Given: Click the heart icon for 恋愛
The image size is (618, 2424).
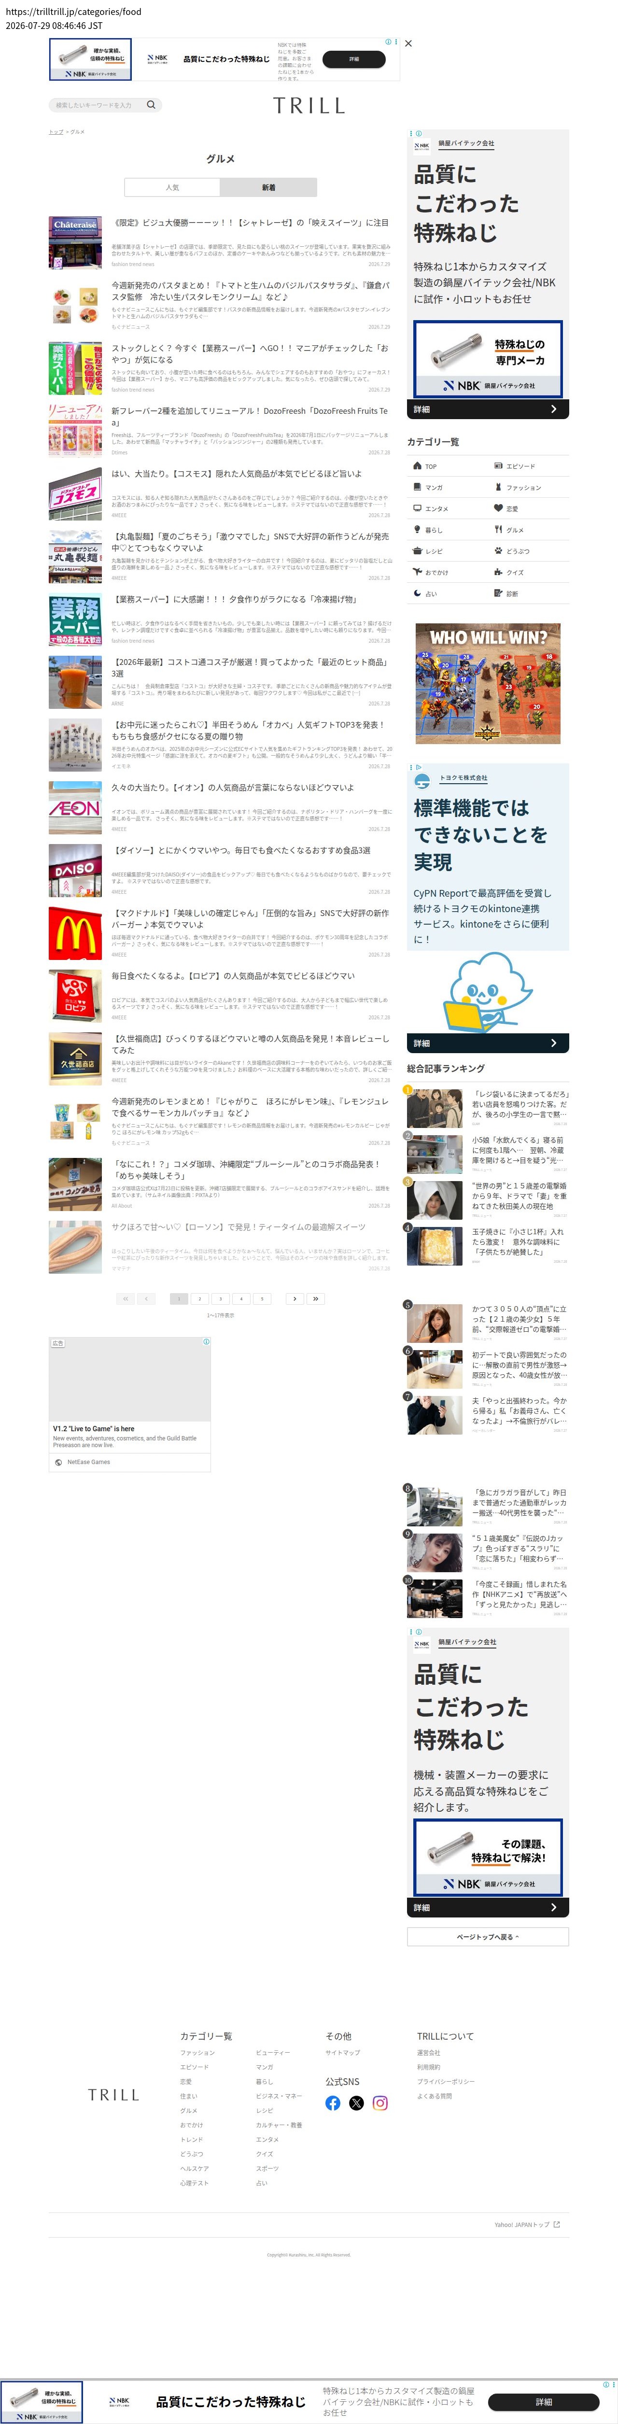Looking at the screenshot, I should [499, 508].
